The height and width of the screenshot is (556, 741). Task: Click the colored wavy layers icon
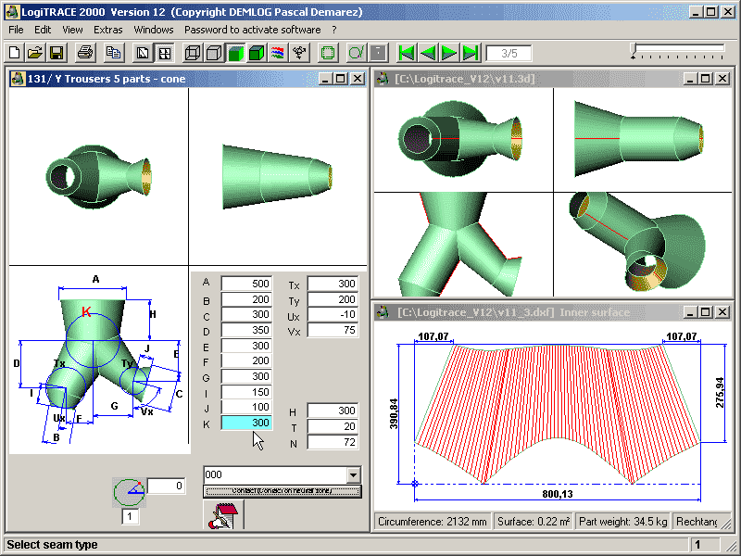click(278, 53)
